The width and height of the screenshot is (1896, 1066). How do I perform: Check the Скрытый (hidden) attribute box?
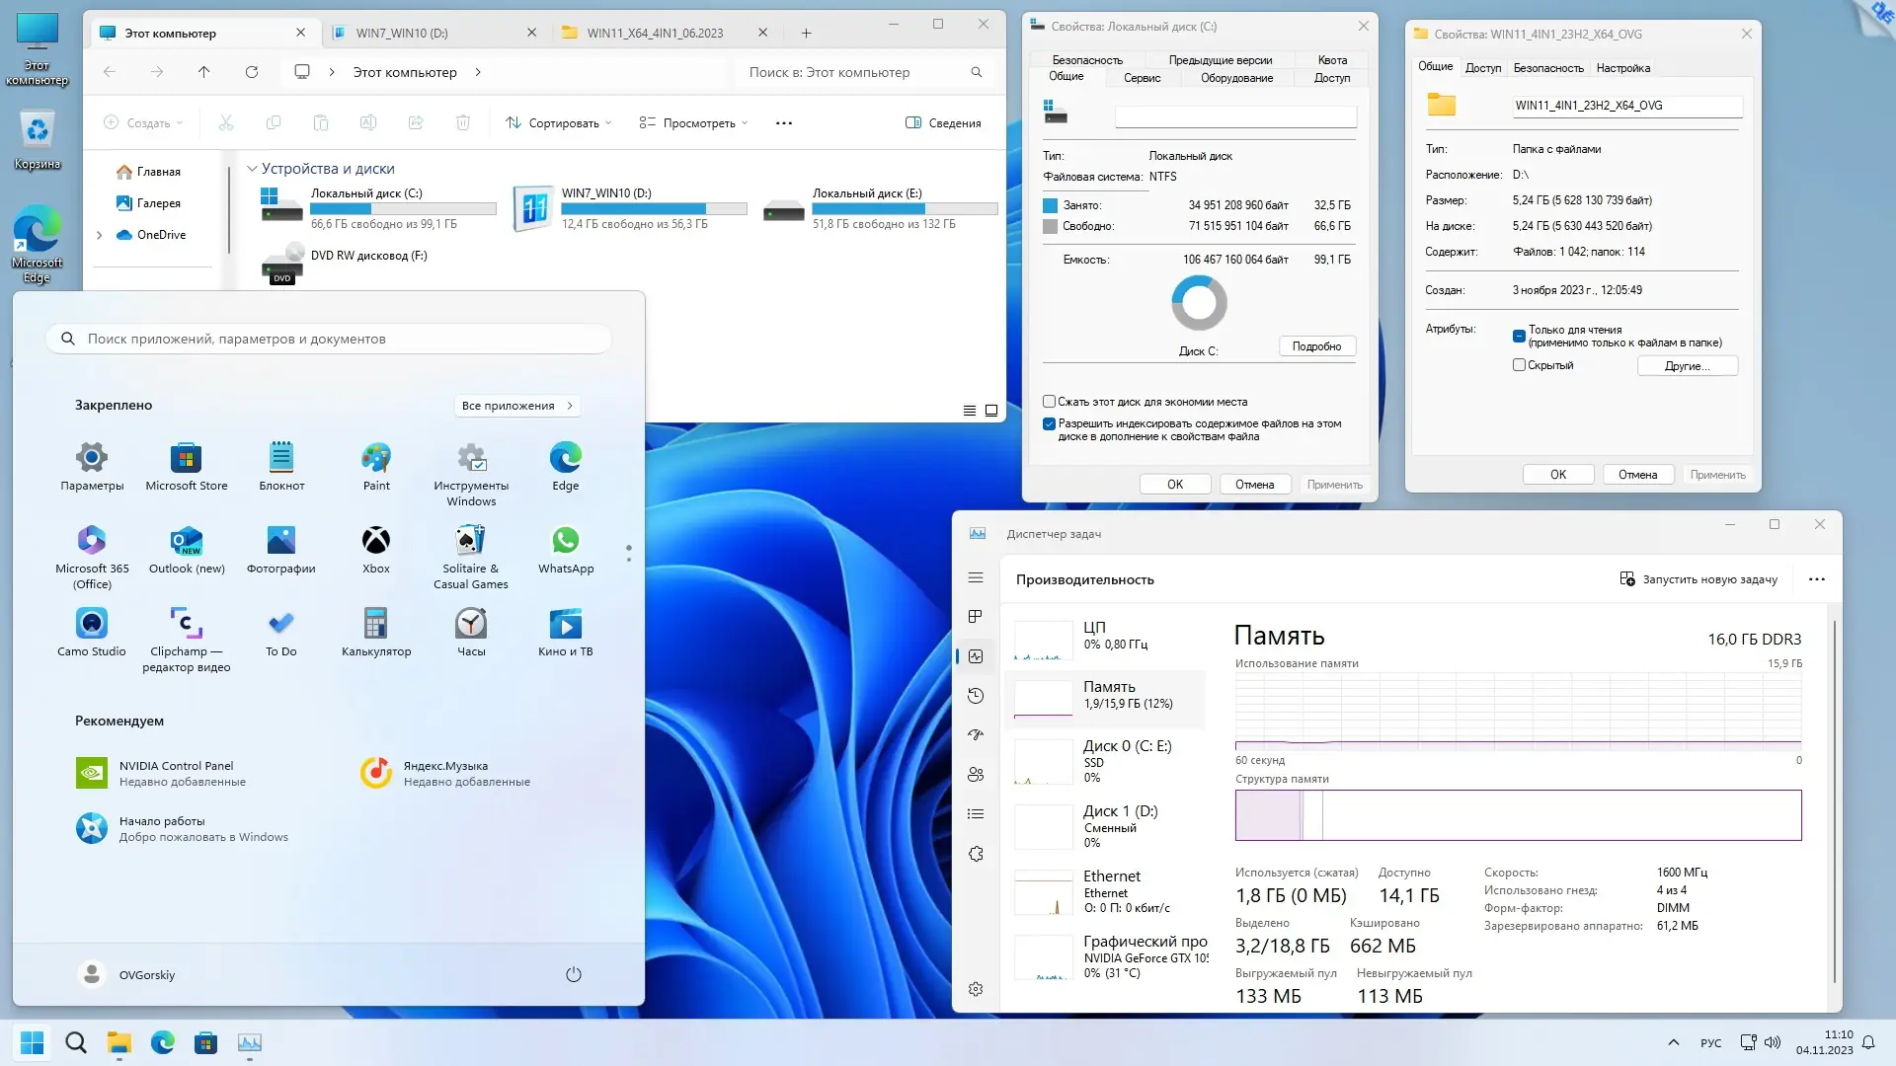pyautogui.click(x=1519, y=365)
